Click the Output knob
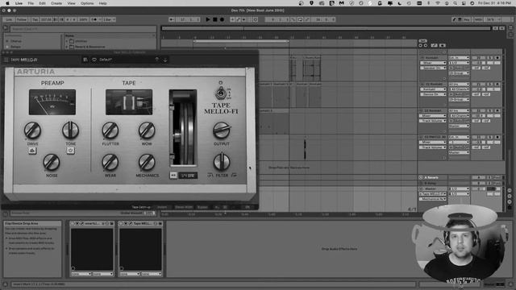 222,130
